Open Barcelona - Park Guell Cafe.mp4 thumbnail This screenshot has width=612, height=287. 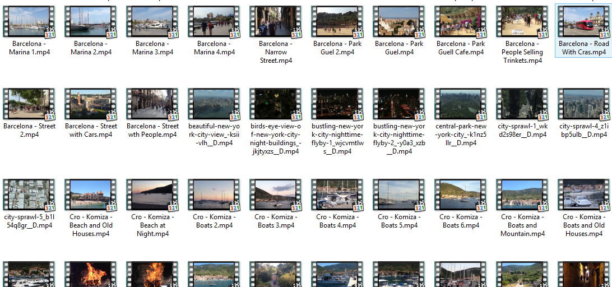(461, 22)
